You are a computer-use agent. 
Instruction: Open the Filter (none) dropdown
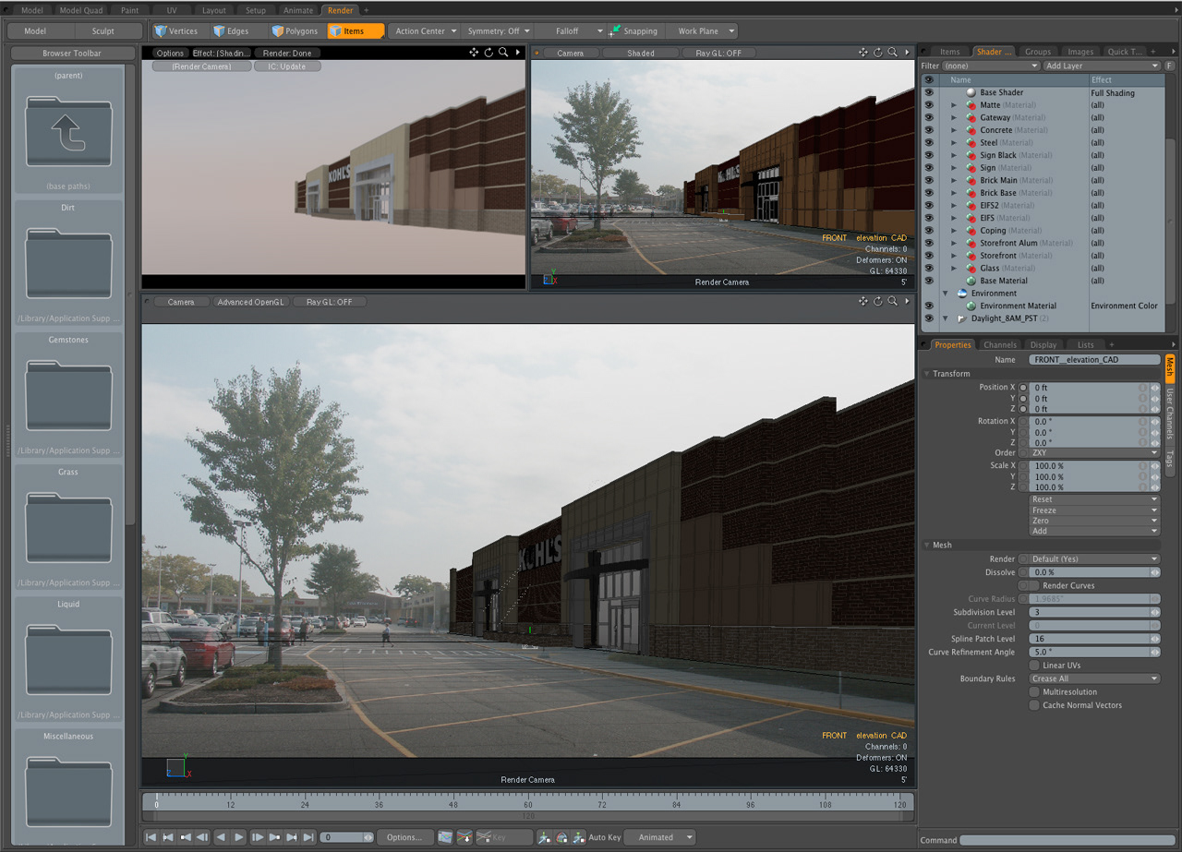point(991,66)
